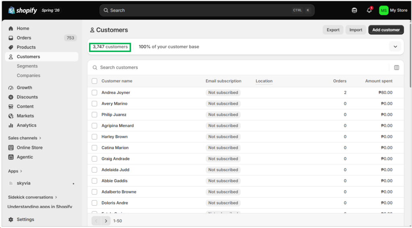Tick the checkbox for Adelaida Judd

(x=94, y=170)
